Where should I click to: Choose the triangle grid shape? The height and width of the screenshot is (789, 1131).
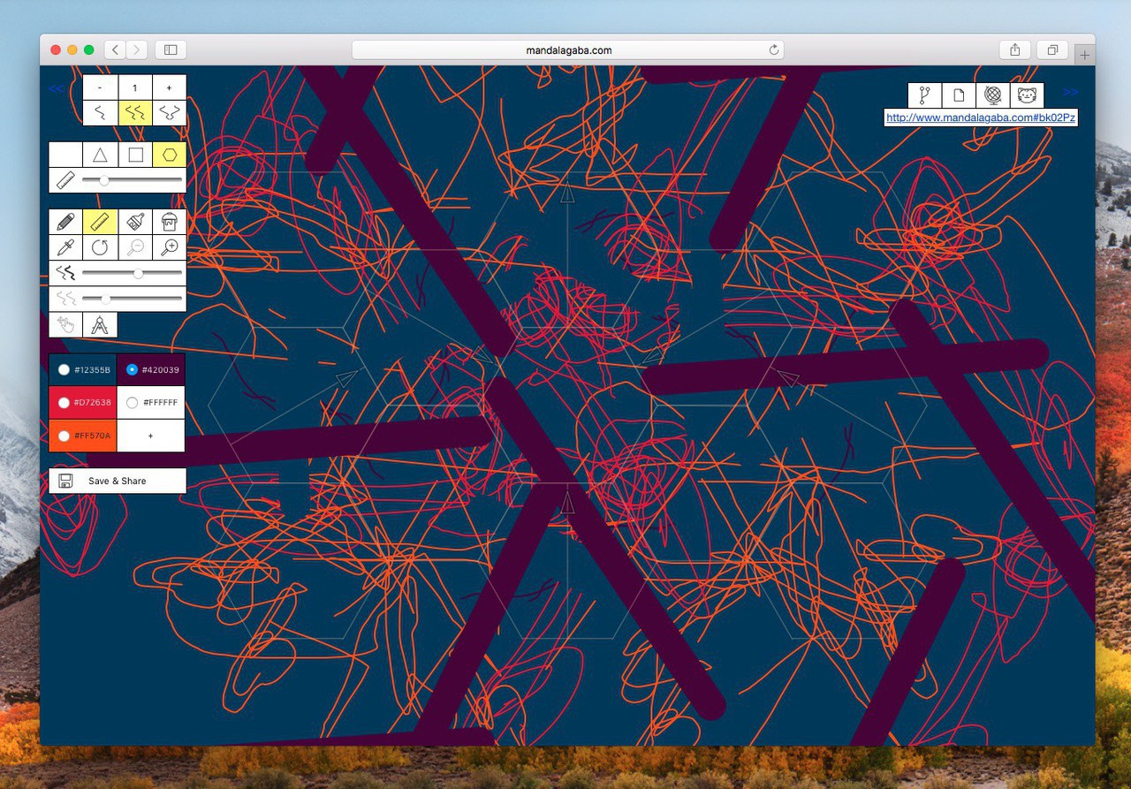point(100,155)
